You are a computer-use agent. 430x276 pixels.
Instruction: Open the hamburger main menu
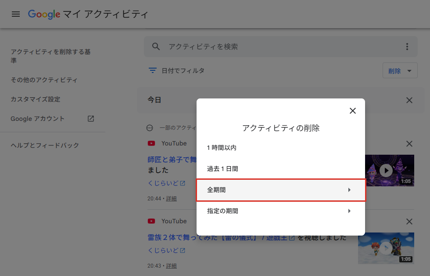point(16,14)
